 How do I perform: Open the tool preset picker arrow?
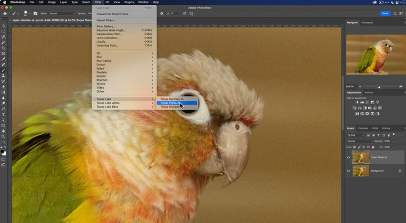tap(18, 13)
